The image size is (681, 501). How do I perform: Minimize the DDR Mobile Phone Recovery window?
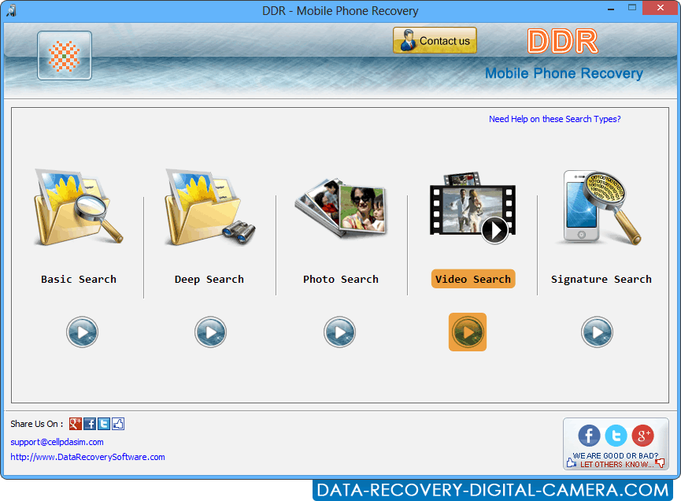pyautogui.click(x=611, y=9)
